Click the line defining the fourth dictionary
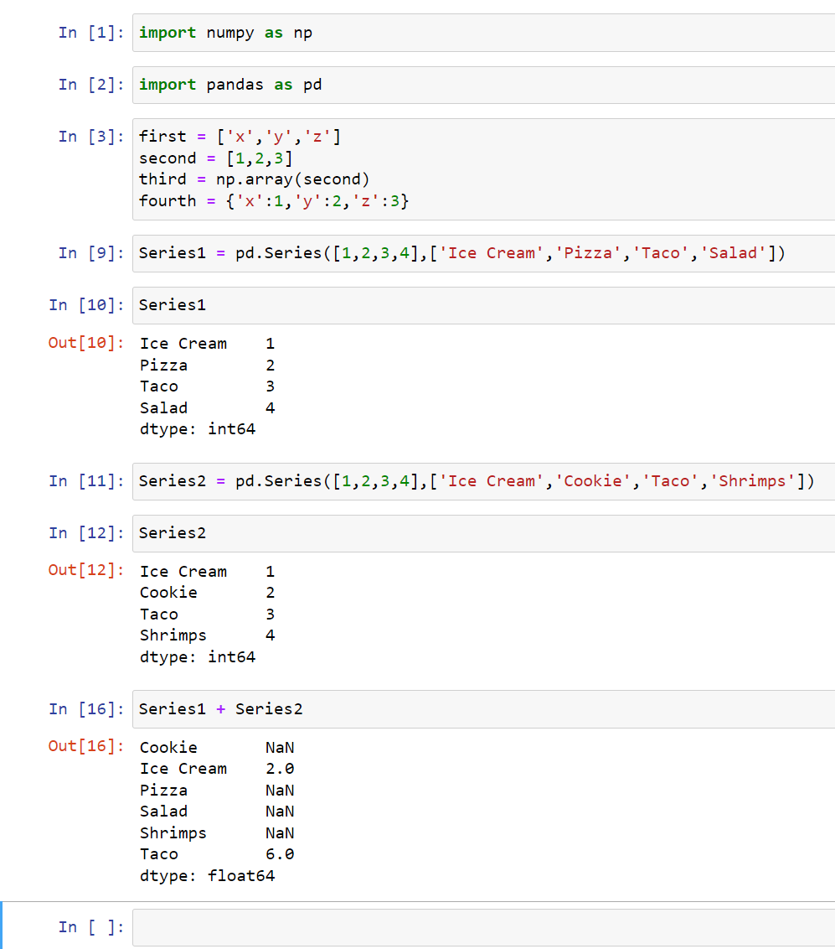 [274, 201]
